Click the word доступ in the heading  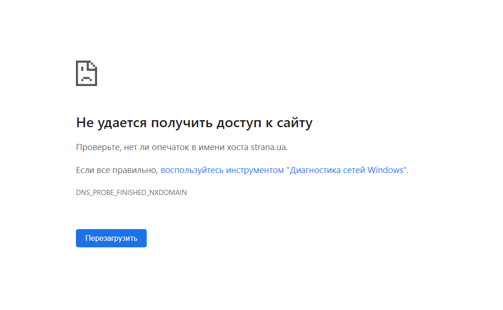[238, 123]
